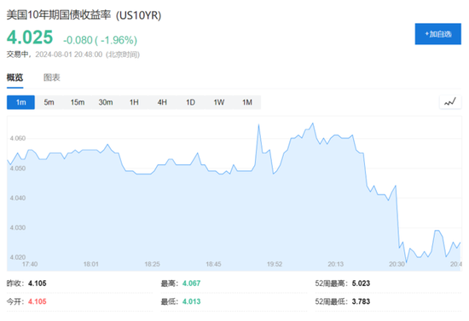Click the 52周最高 value 5.023

click(361, 284)
